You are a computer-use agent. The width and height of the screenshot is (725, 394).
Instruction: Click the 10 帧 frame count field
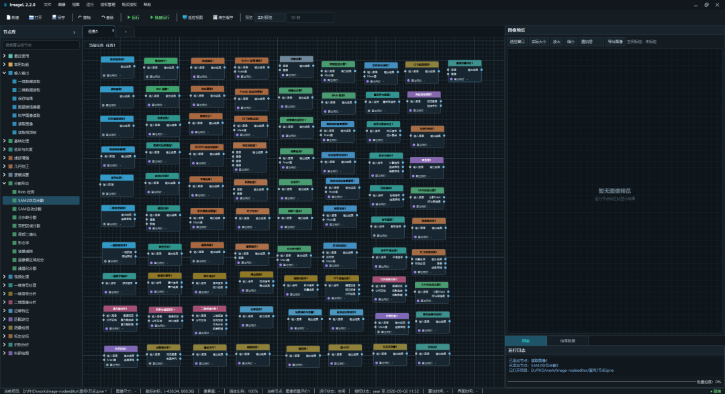pyautogui.click(x=309, y=17)
